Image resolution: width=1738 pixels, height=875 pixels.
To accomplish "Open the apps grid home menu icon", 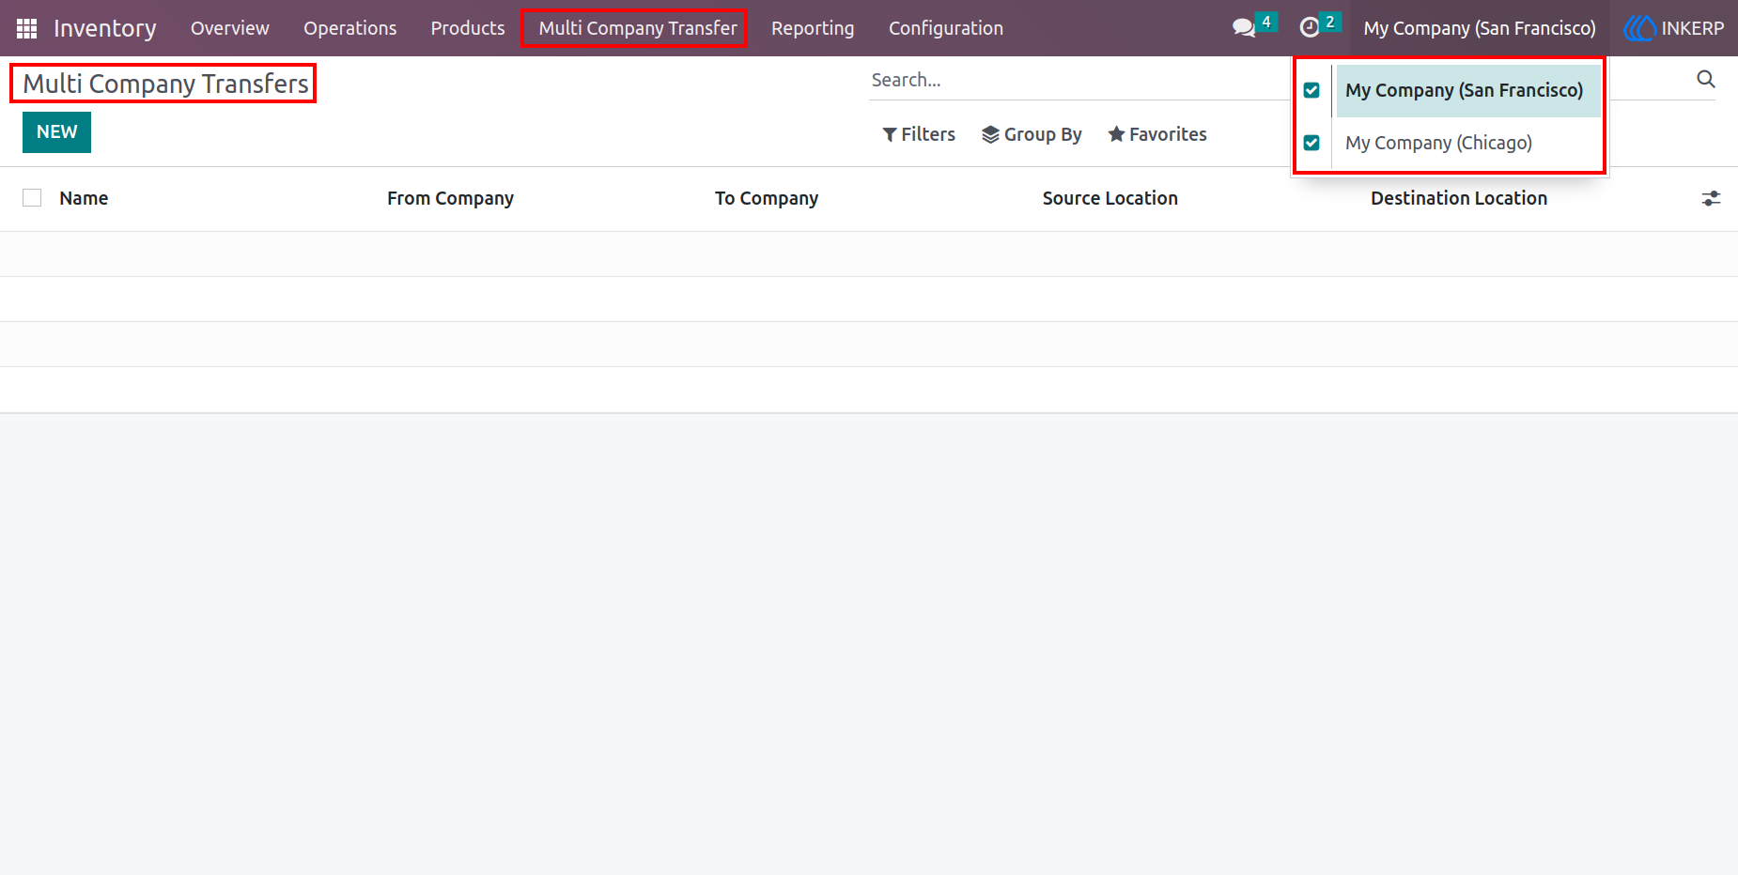I will click(x=26, y=28).
